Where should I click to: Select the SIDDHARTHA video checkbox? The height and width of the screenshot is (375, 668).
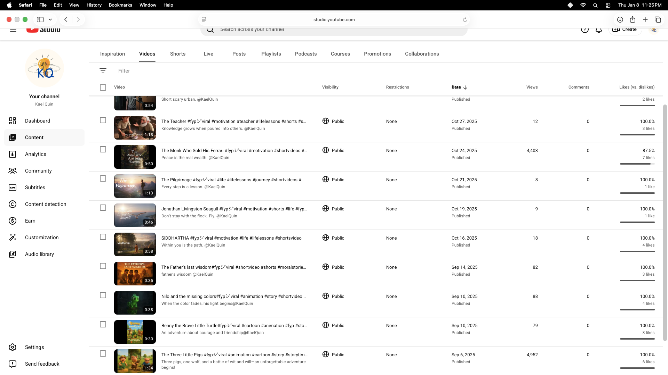(x=103, y=237)
